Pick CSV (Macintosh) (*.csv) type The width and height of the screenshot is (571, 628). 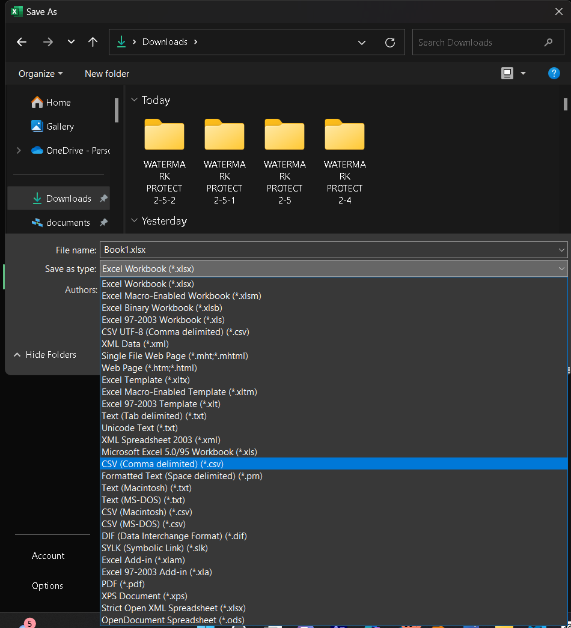[334, 512]
